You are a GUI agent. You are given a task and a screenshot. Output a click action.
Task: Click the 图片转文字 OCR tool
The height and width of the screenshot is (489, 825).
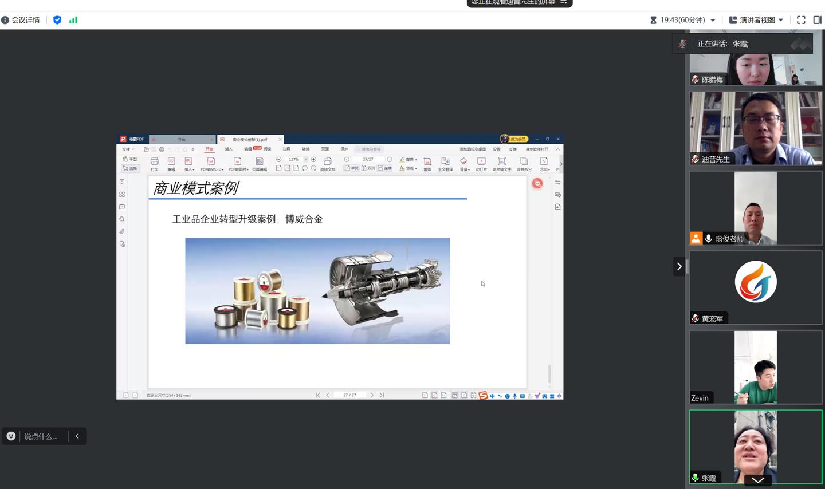click(x=502, y=164)
